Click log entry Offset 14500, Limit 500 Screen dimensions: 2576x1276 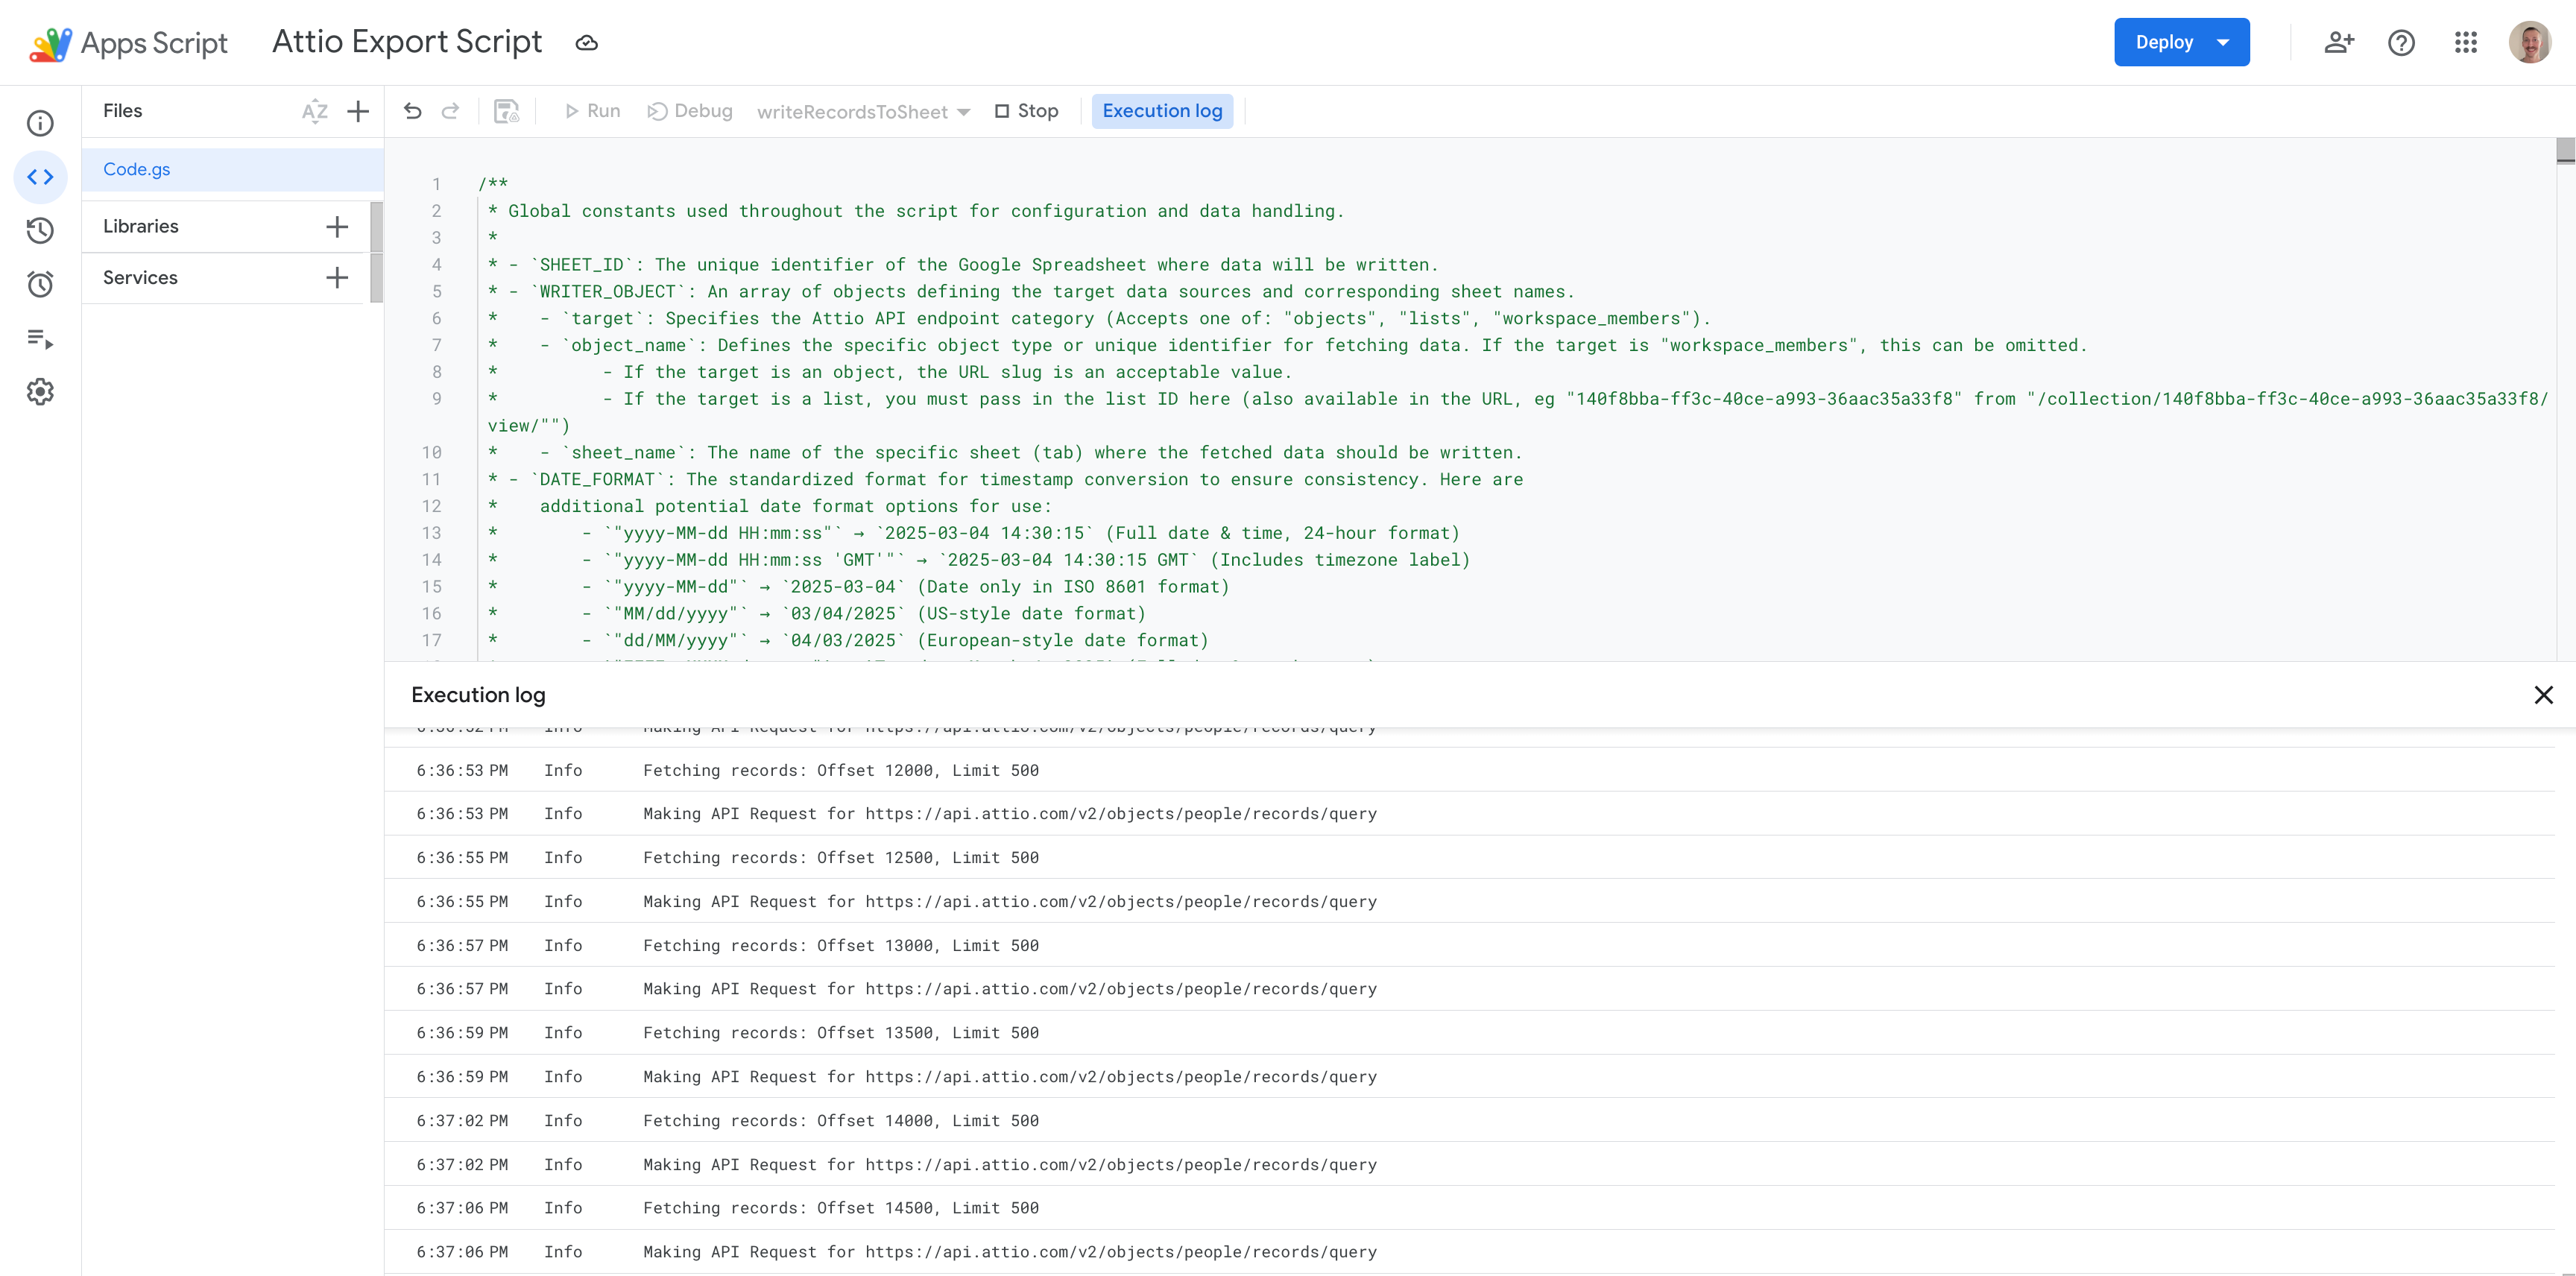[1469, 1208]
